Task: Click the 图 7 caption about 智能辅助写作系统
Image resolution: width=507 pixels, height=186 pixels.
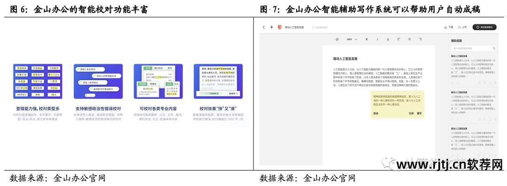Action: 370,10
